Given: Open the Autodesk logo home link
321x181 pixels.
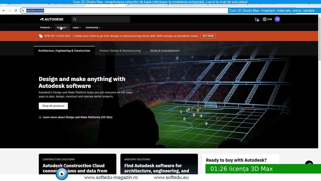Looking at the screenshot, I should coord(52,19).
